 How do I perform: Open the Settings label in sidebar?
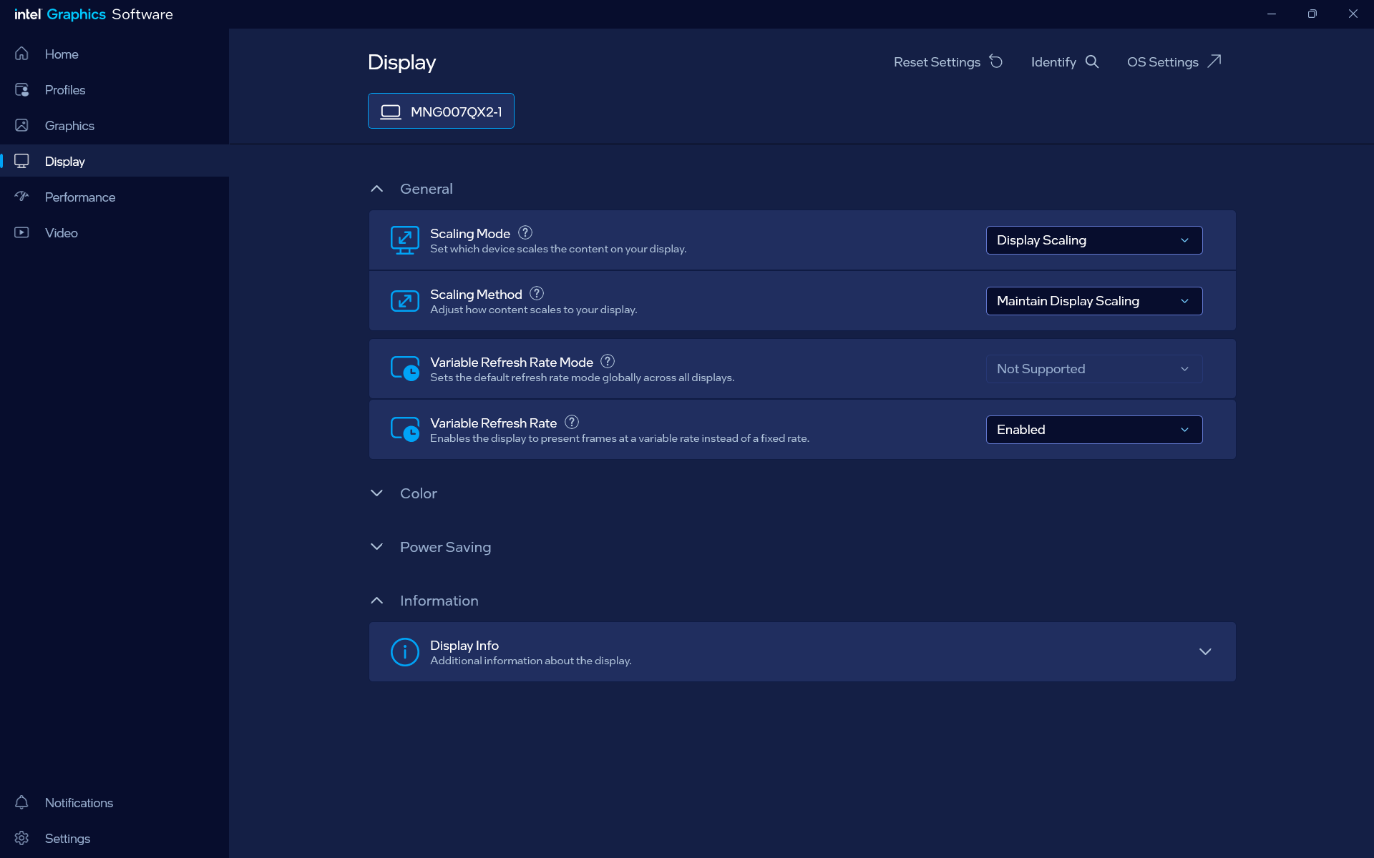click(x=67, y=839)
